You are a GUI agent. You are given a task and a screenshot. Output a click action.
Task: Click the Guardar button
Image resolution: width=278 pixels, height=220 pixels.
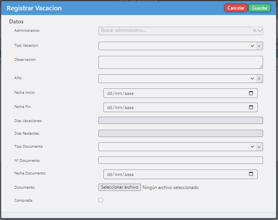pos(259,8)
